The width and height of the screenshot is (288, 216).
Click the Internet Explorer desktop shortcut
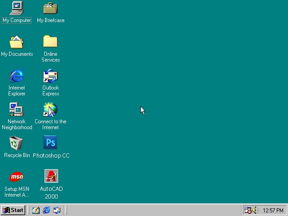[x=17, y=76]
